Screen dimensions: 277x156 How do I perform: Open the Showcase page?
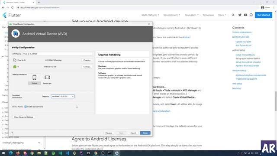[x=208, y=15]
